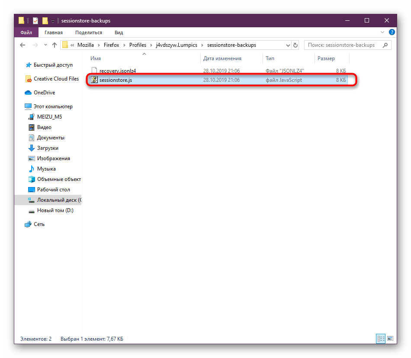The image size is (411, 358).
Task: Open the Документы folder
Action: point(51,138)
